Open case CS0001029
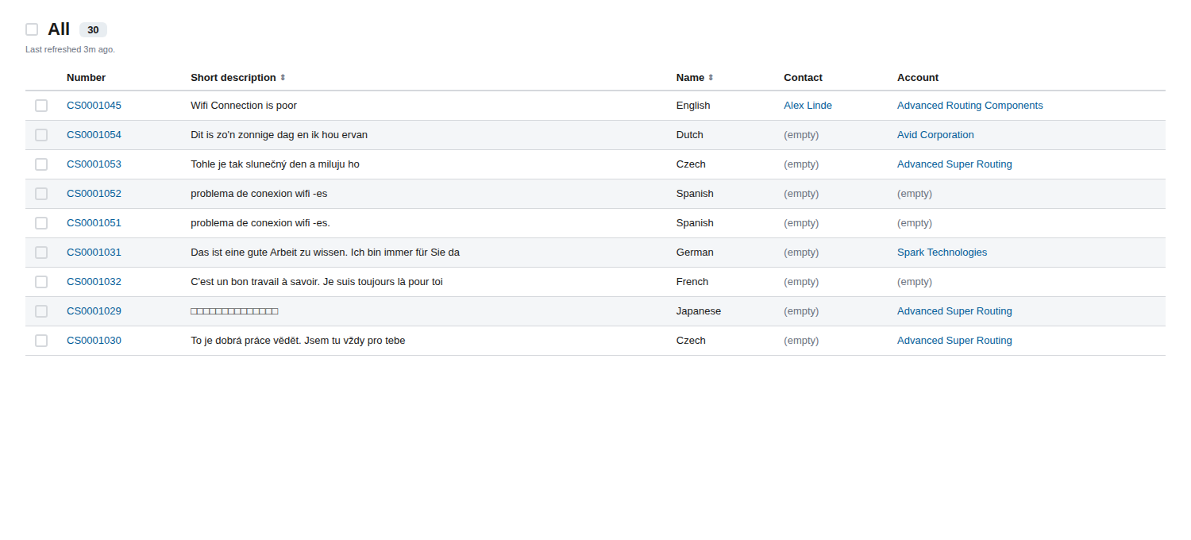Viewport: 1191px width, 540px height. coord(94,311)
